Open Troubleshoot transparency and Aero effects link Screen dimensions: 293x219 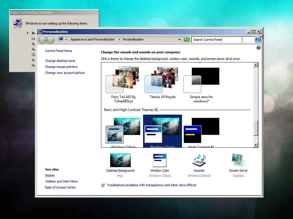tap(152, 185)
